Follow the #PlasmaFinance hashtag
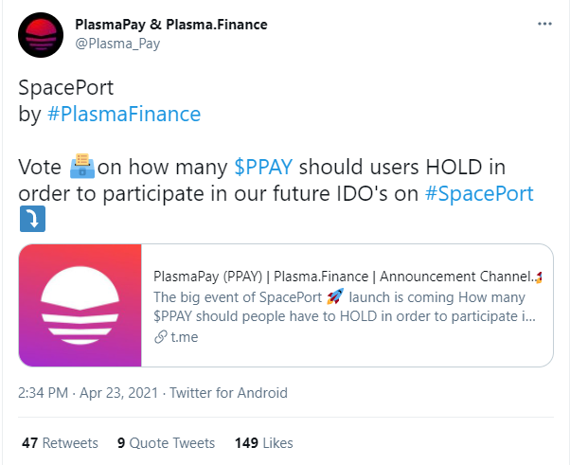This screenshot has width=570, height=465. pos(124,114)
